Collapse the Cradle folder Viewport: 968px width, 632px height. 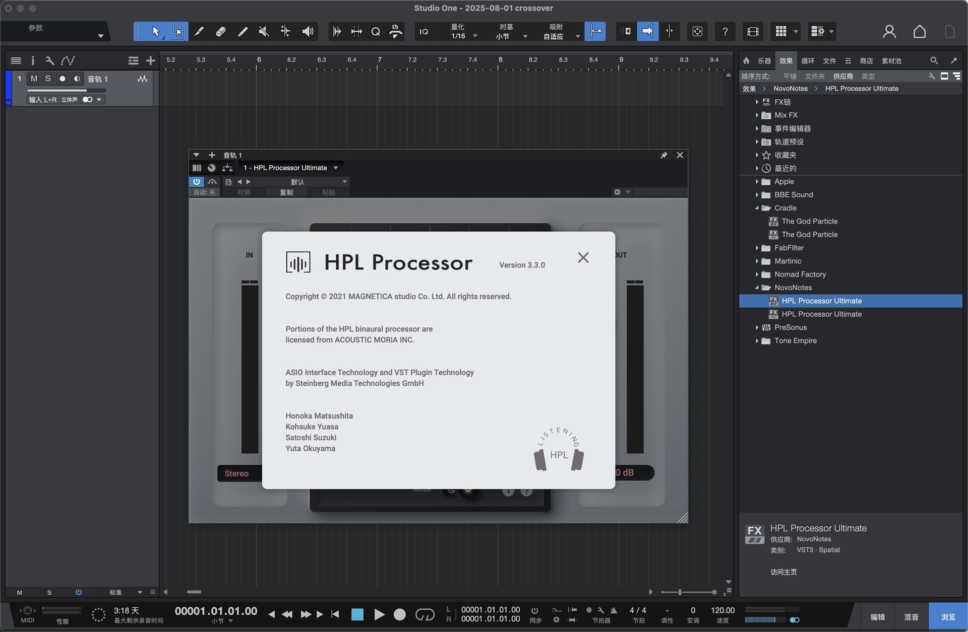757,208
